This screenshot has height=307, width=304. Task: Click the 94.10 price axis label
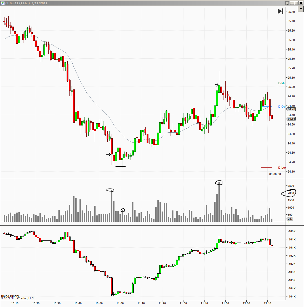point(291,172)
